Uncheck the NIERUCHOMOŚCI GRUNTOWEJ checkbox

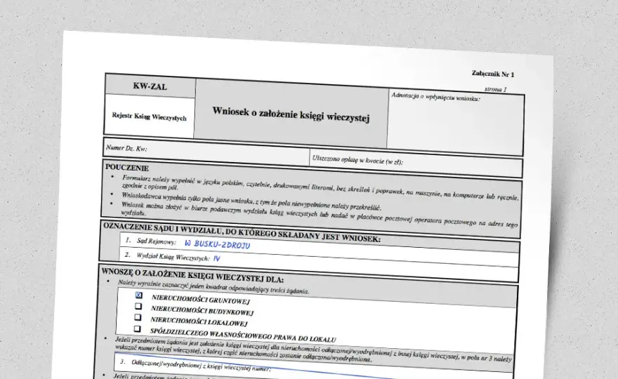click(139, 295)
